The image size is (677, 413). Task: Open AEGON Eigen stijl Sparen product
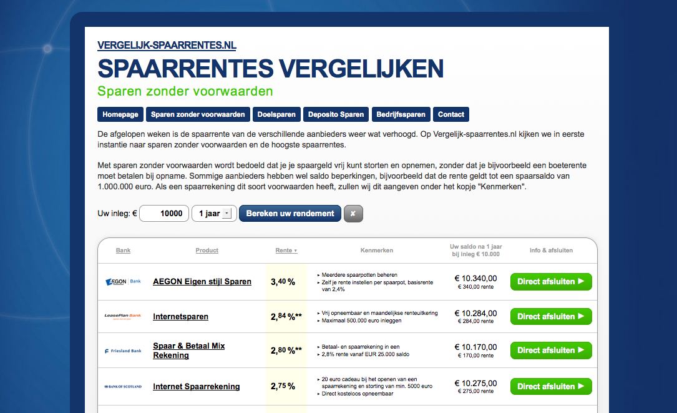[202, 282]
